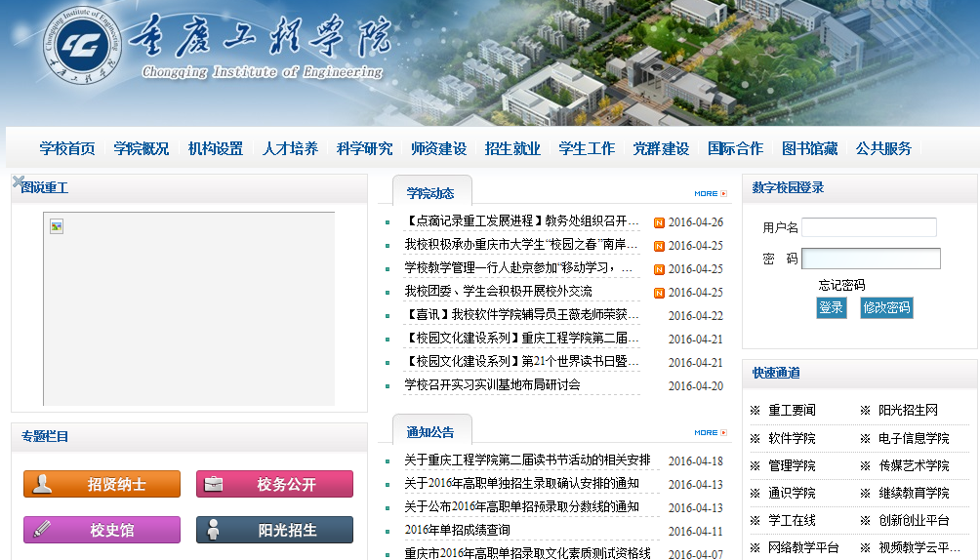Open quick link 继续教育学院
980x560 pixels.
[914, 493]
